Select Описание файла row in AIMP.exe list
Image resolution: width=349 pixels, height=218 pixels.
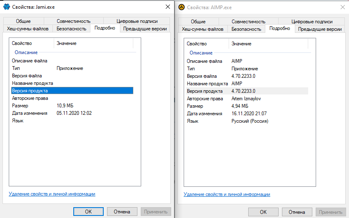click(247, 61)
